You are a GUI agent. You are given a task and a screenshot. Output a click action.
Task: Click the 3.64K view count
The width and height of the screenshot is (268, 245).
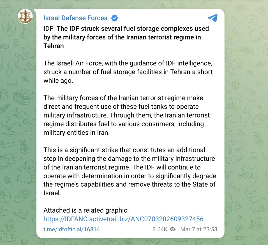tap(160, 229)
